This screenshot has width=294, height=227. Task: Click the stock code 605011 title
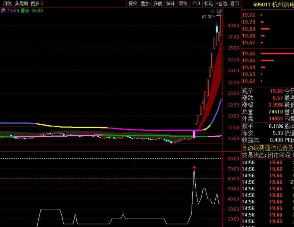pyautogui.click(x=262, y=4)
